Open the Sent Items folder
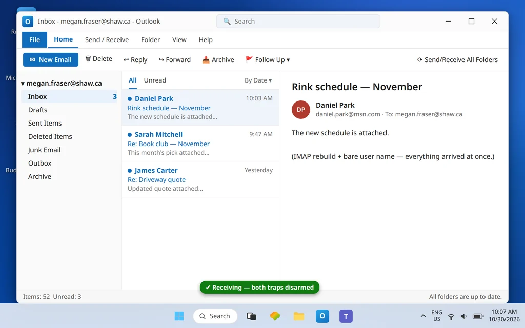The height and width of the screenshot is (328, 525). [69, 123]
